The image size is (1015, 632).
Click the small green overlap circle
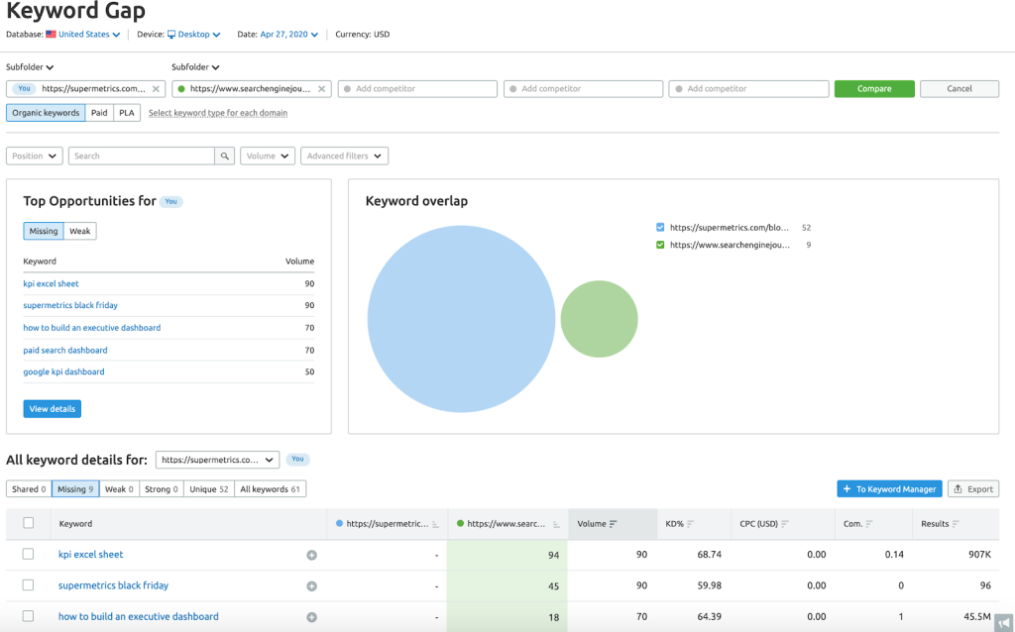[x=599, y=319]
